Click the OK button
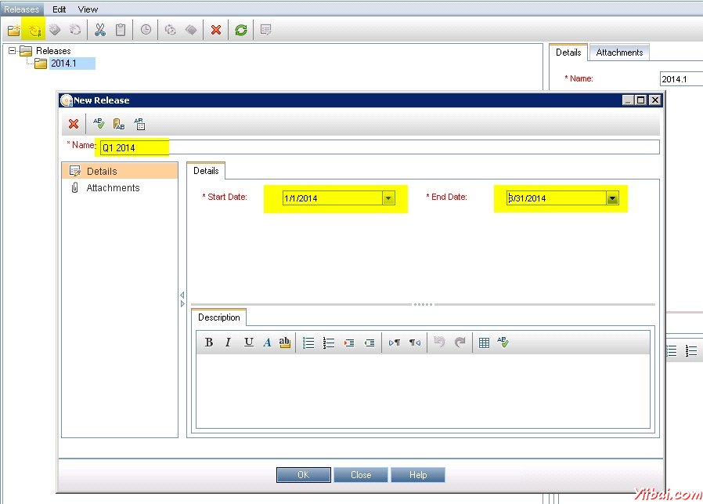This screenshot has height=504, width=703. [x=303, y=475]
